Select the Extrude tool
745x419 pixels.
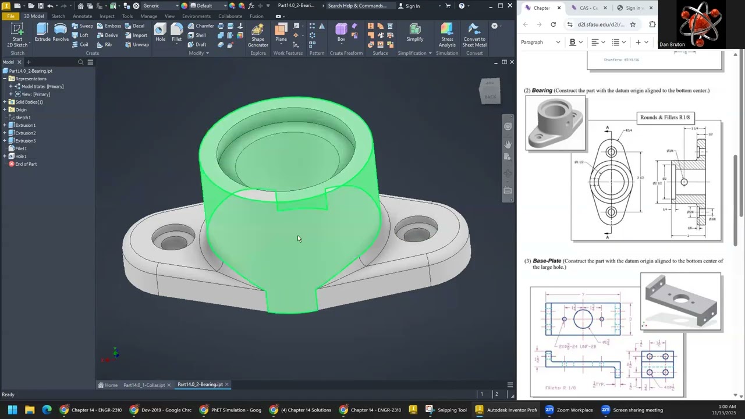(42, 33)
